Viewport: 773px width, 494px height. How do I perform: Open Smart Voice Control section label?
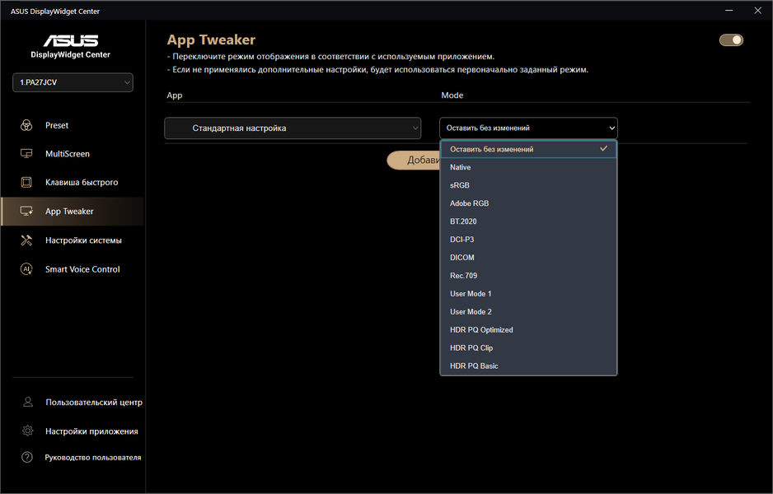(x=82, y=269)
